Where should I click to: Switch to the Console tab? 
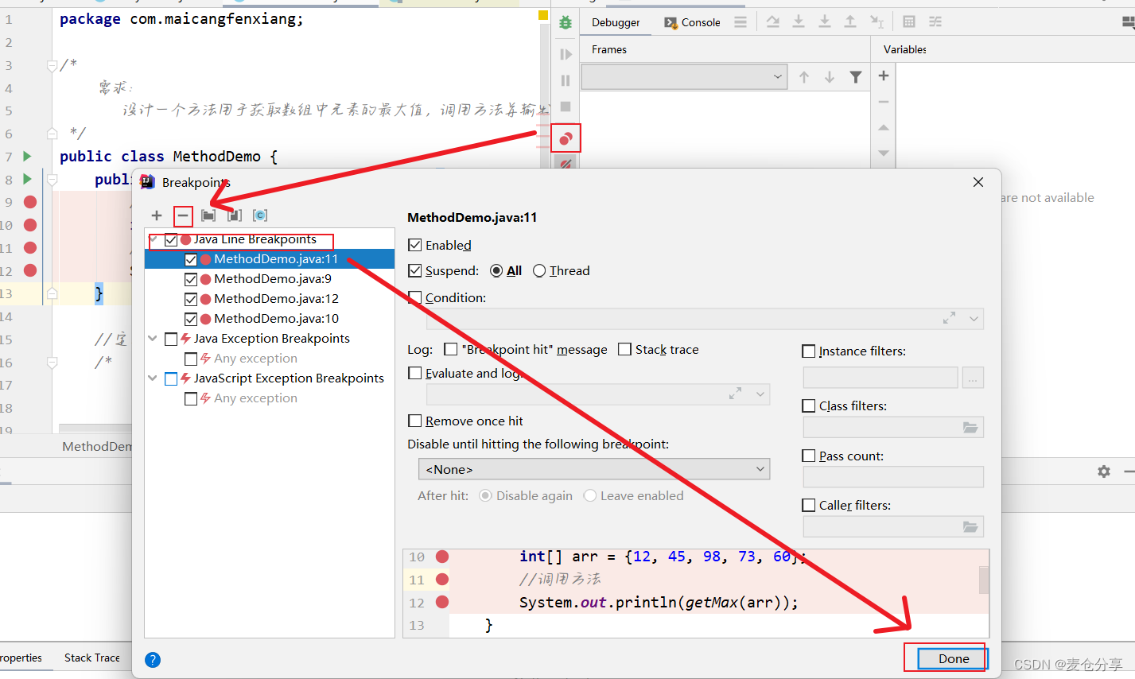[x=692, y=22]
